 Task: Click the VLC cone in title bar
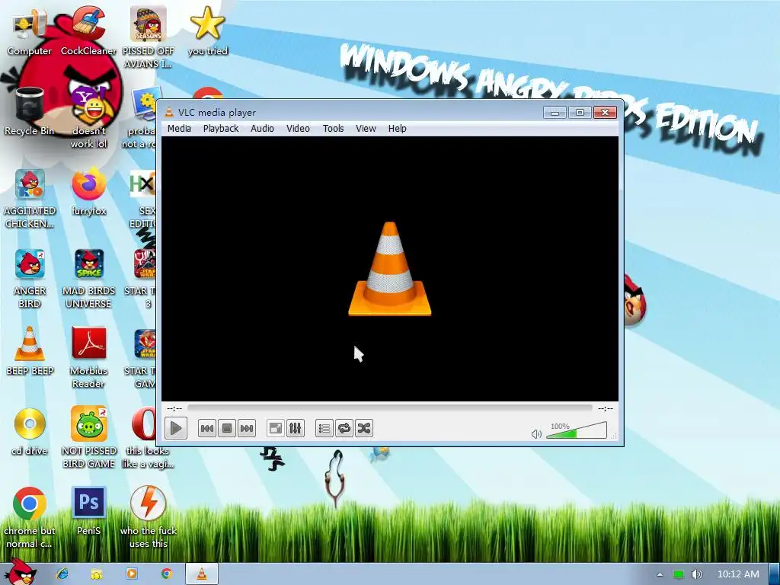point(169,113)
